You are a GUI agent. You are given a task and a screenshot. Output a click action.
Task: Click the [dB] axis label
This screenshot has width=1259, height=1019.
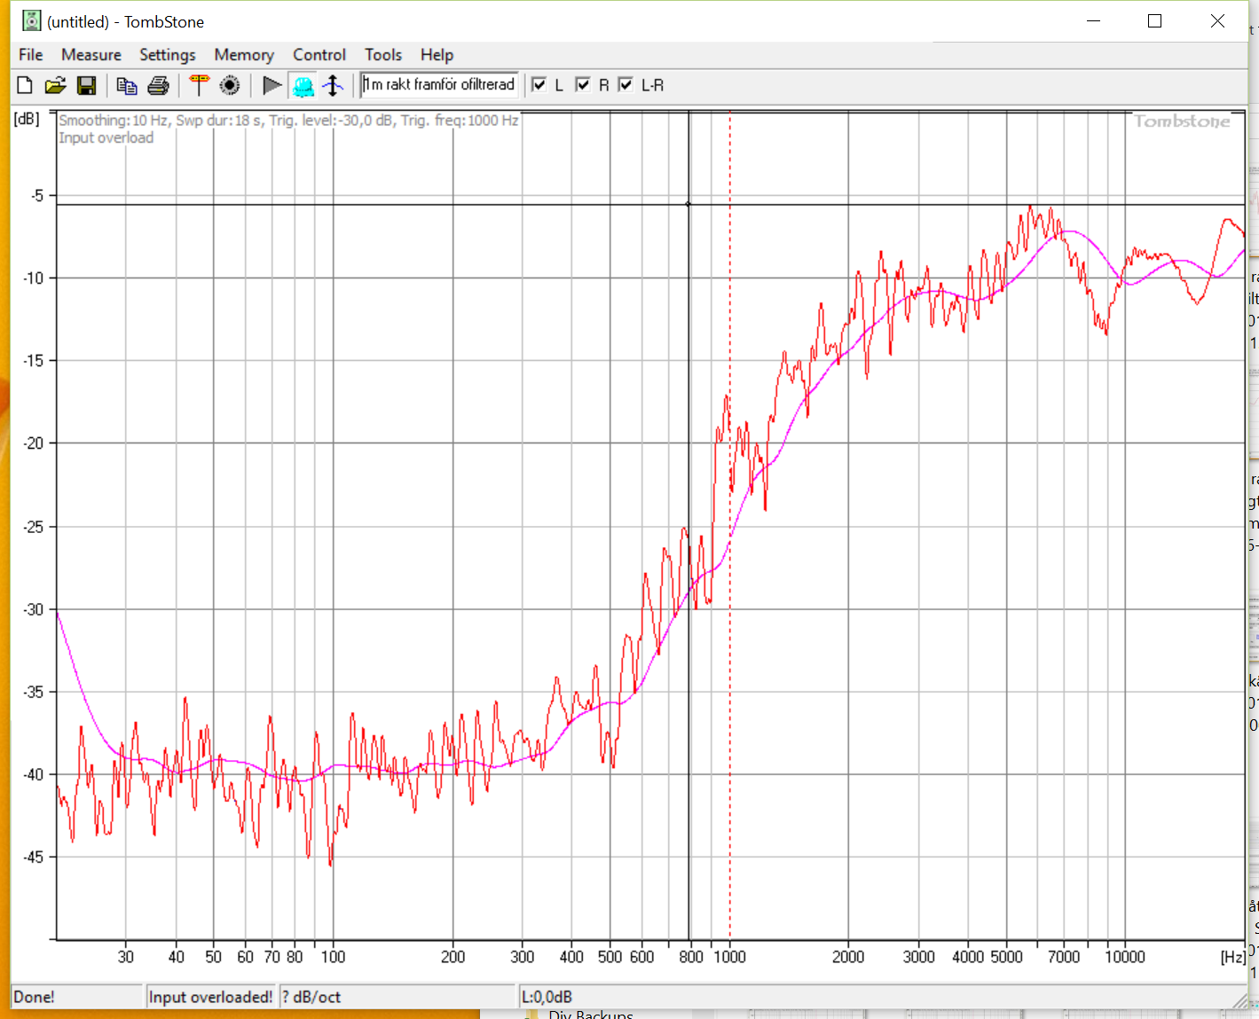click(x=27, y=119)
